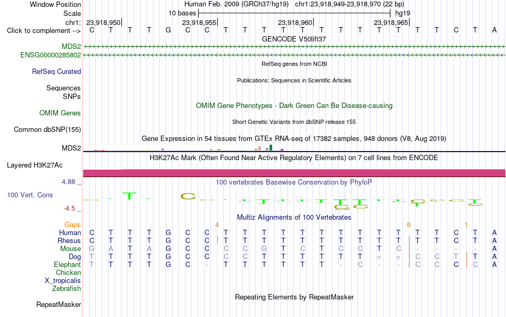The image size is (506, 317).
Task: Click the OMIM Genes track label
Action: (60, 113)
